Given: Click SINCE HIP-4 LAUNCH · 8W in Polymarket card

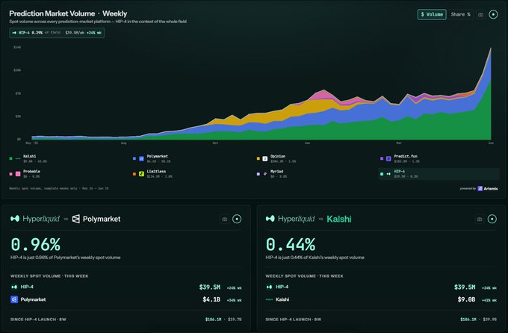Looking at the screenshot, I should [38, 320].
